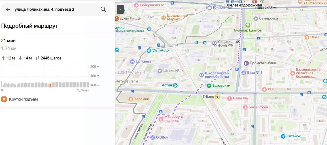
Task: Open Школа бокса и единоборства marker
Action: (x=202, y=75)
